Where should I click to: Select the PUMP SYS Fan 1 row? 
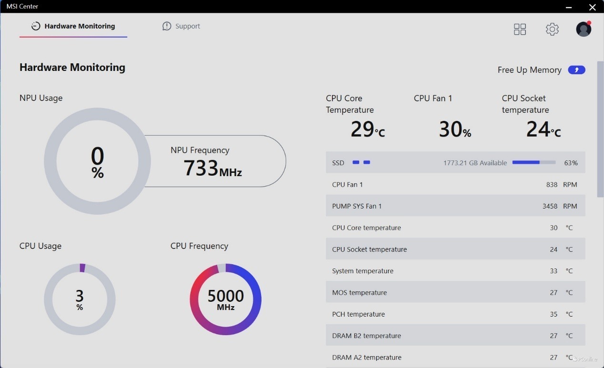point(455,206)
